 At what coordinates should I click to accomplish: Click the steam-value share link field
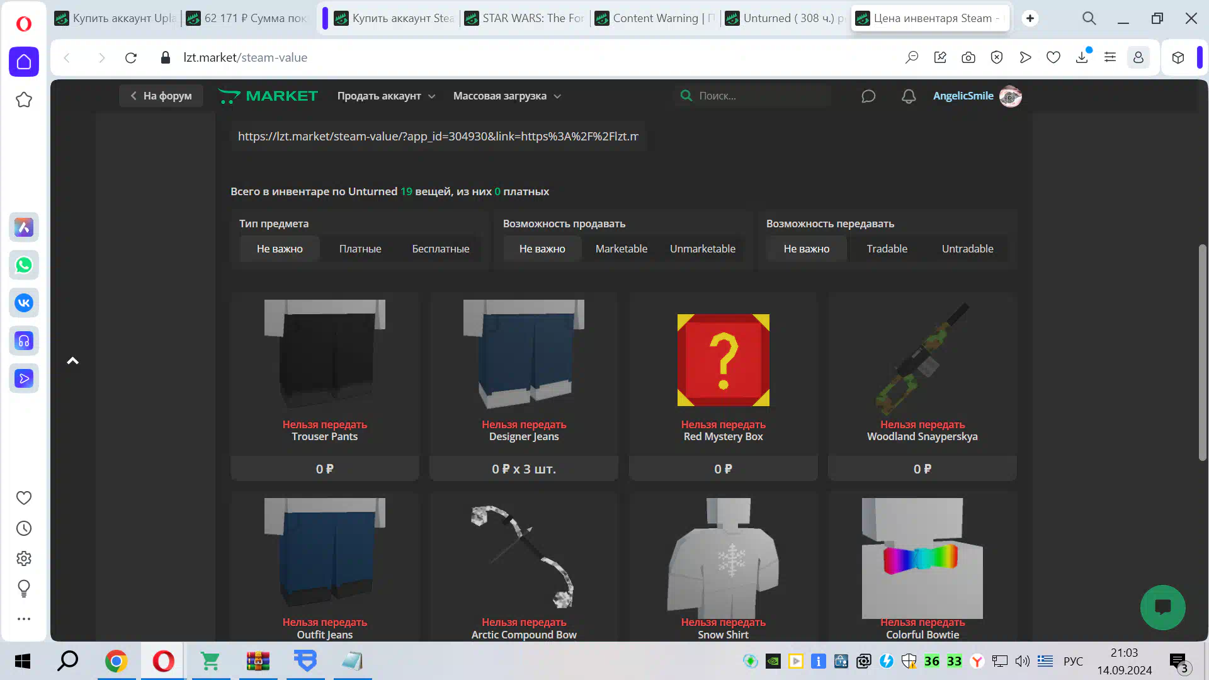438,137
